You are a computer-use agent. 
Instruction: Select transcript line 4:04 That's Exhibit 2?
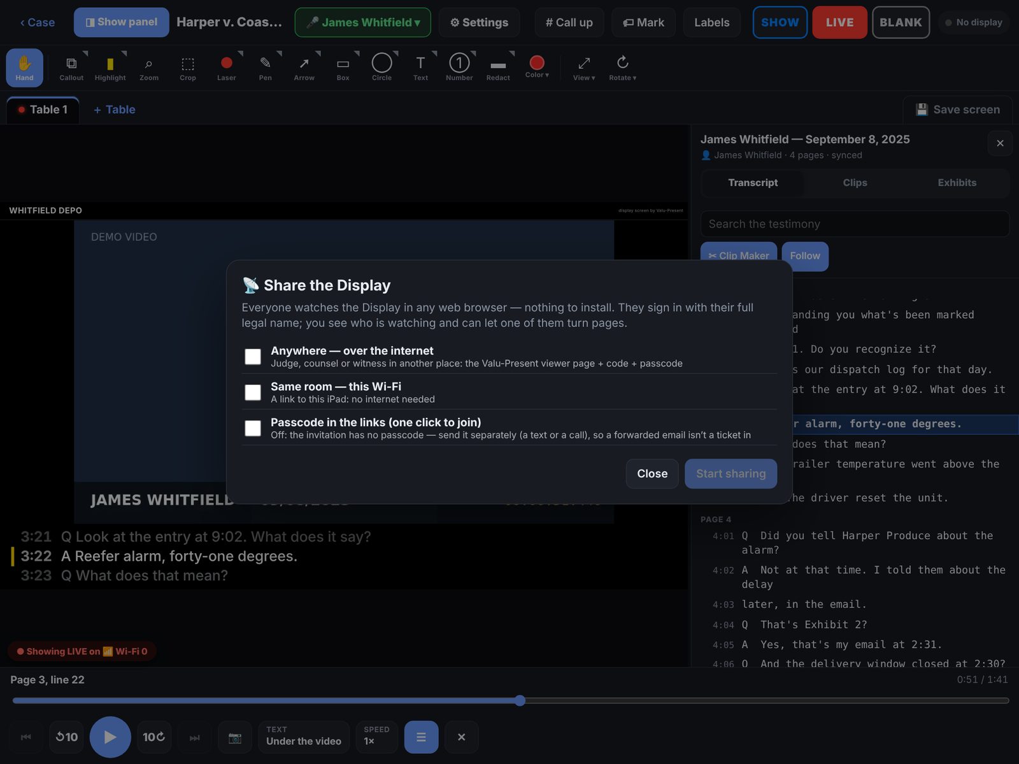click(x=855, y=625)
